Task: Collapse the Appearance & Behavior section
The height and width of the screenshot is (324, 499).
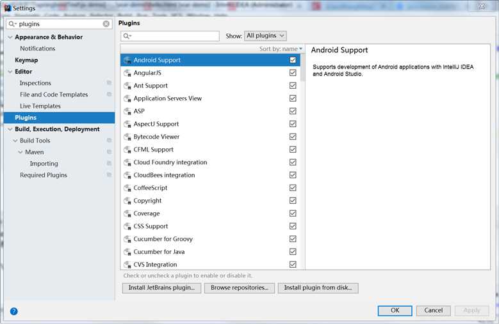Action: point(10,37)
